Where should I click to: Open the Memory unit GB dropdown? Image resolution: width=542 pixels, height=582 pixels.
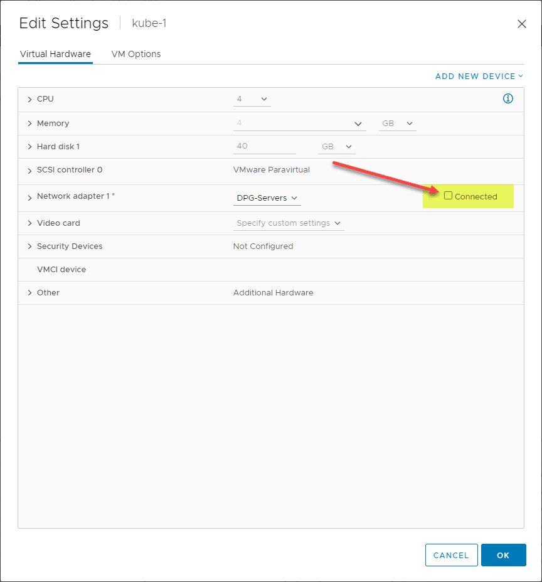click(398, 124)
